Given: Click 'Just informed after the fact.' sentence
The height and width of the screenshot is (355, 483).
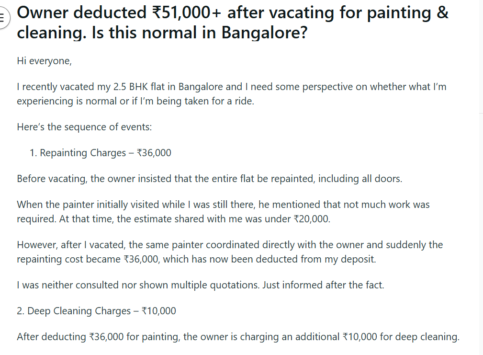Looking at the screenshot, I should tap(323, 285).
